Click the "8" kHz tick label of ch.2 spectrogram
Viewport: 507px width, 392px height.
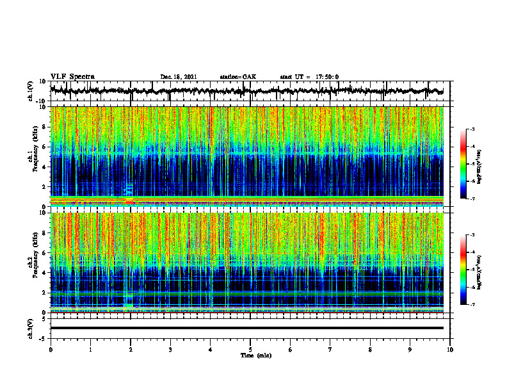coord(45,233)
